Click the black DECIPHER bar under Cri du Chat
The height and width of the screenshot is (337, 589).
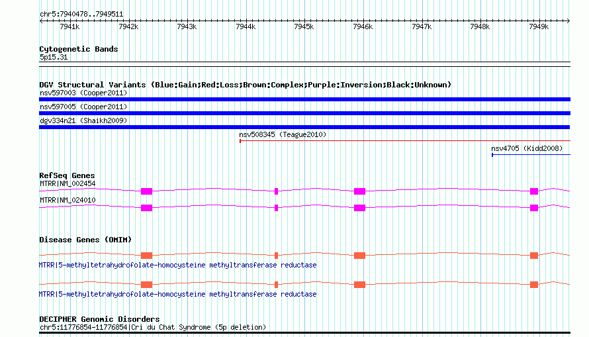(x=304, y=333)
